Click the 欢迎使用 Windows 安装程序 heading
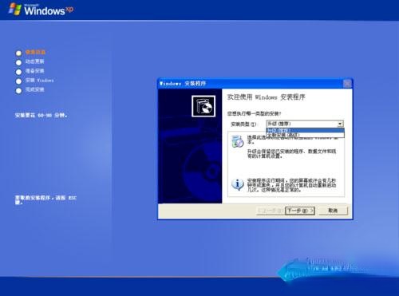Viewport: 399px width, 296px height. [x=267, y=97]
